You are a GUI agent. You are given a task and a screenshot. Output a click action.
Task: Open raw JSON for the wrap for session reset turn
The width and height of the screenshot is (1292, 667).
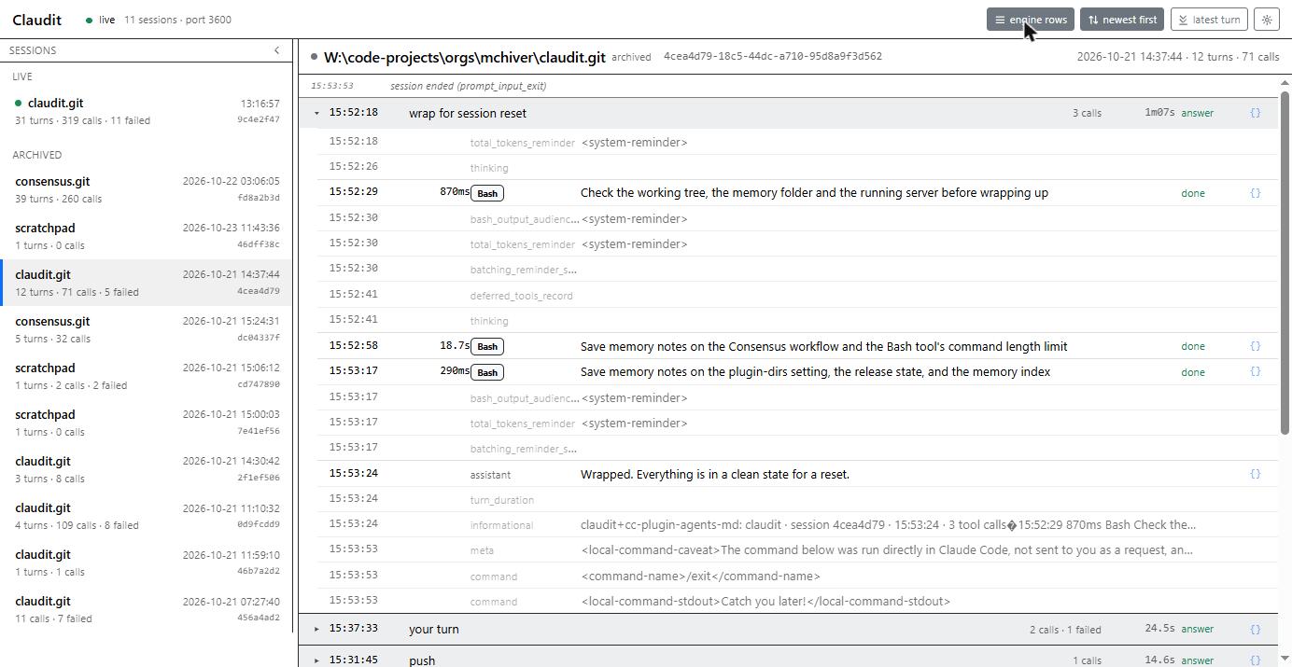[x=1255, y=113]
